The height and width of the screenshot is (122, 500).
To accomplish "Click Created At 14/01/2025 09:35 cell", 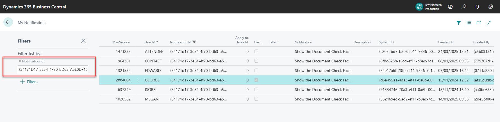I will pos(453,99).
